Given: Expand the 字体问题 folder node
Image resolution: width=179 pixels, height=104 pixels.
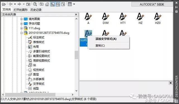Looking at the screenshot, I should pyautogui.click(x=21, y=24).
